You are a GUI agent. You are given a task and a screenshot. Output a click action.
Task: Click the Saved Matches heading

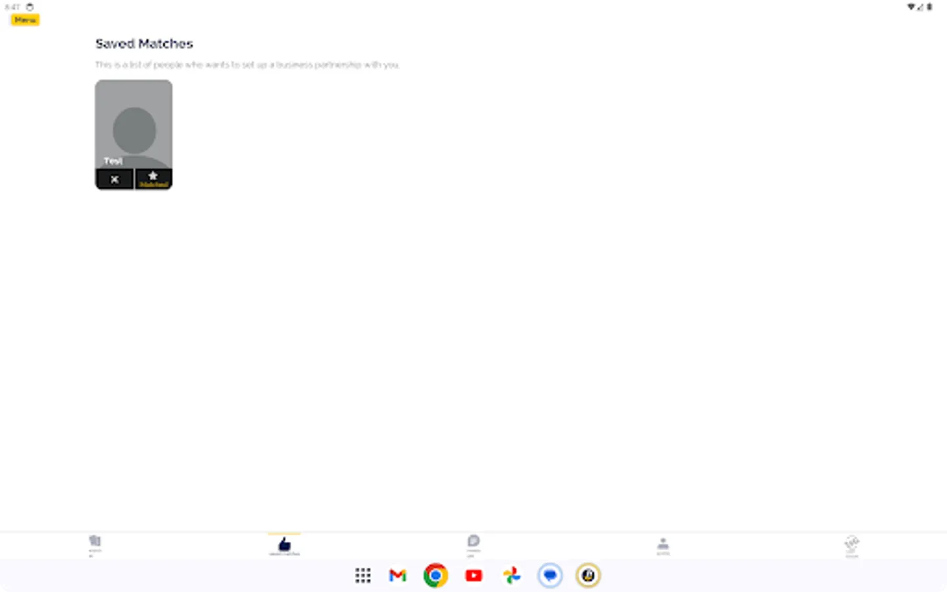144,43
